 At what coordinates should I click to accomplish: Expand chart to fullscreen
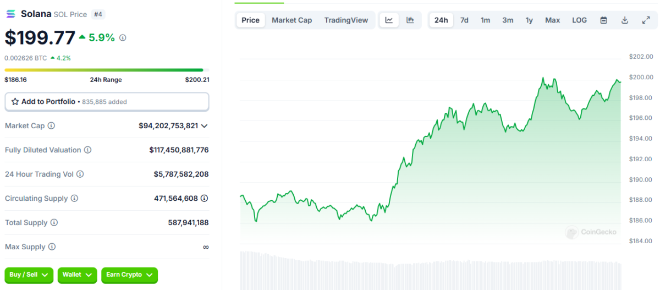coord(646,20)
